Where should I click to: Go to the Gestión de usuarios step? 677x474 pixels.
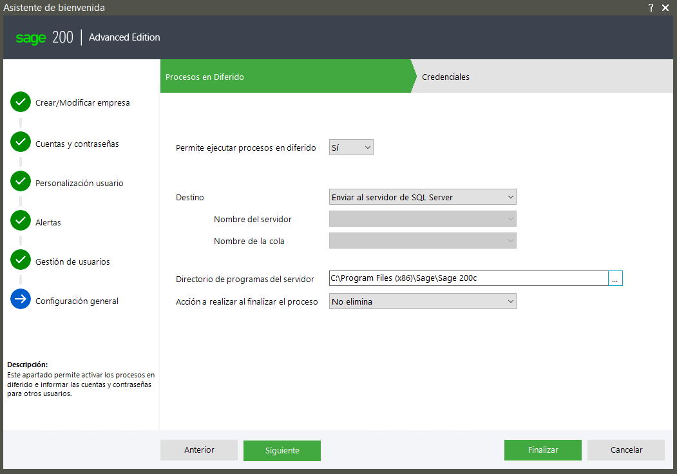click(73, 261)
